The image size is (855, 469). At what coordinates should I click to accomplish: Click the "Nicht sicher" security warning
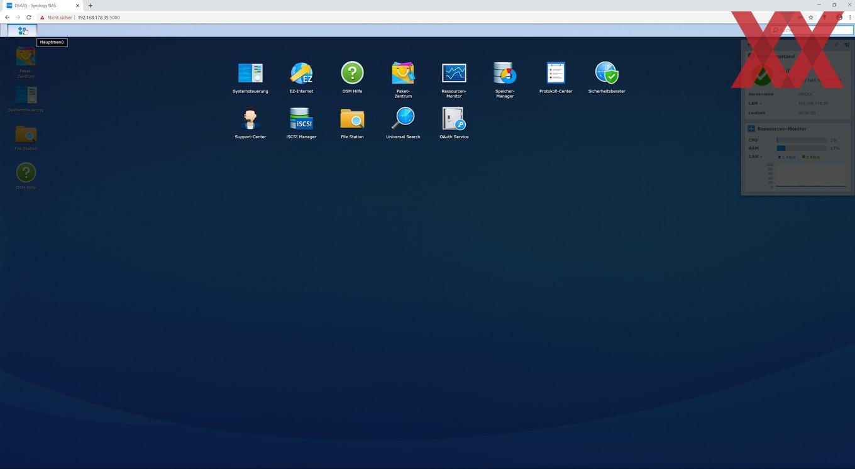click(57, 18)
